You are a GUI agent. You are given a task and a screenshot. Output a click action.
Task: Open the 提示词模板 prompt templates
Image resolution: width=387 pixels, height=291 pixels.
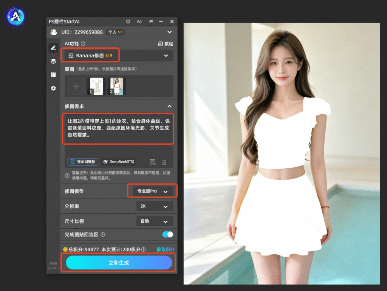pos(83,162)
